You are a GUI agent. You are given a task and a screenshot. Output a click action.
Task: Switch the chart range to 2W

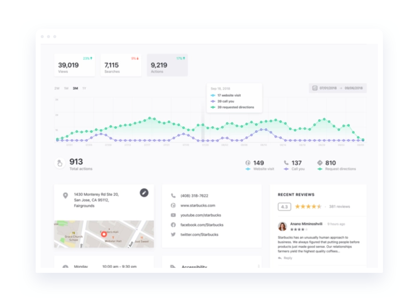(x=57, y=88)
